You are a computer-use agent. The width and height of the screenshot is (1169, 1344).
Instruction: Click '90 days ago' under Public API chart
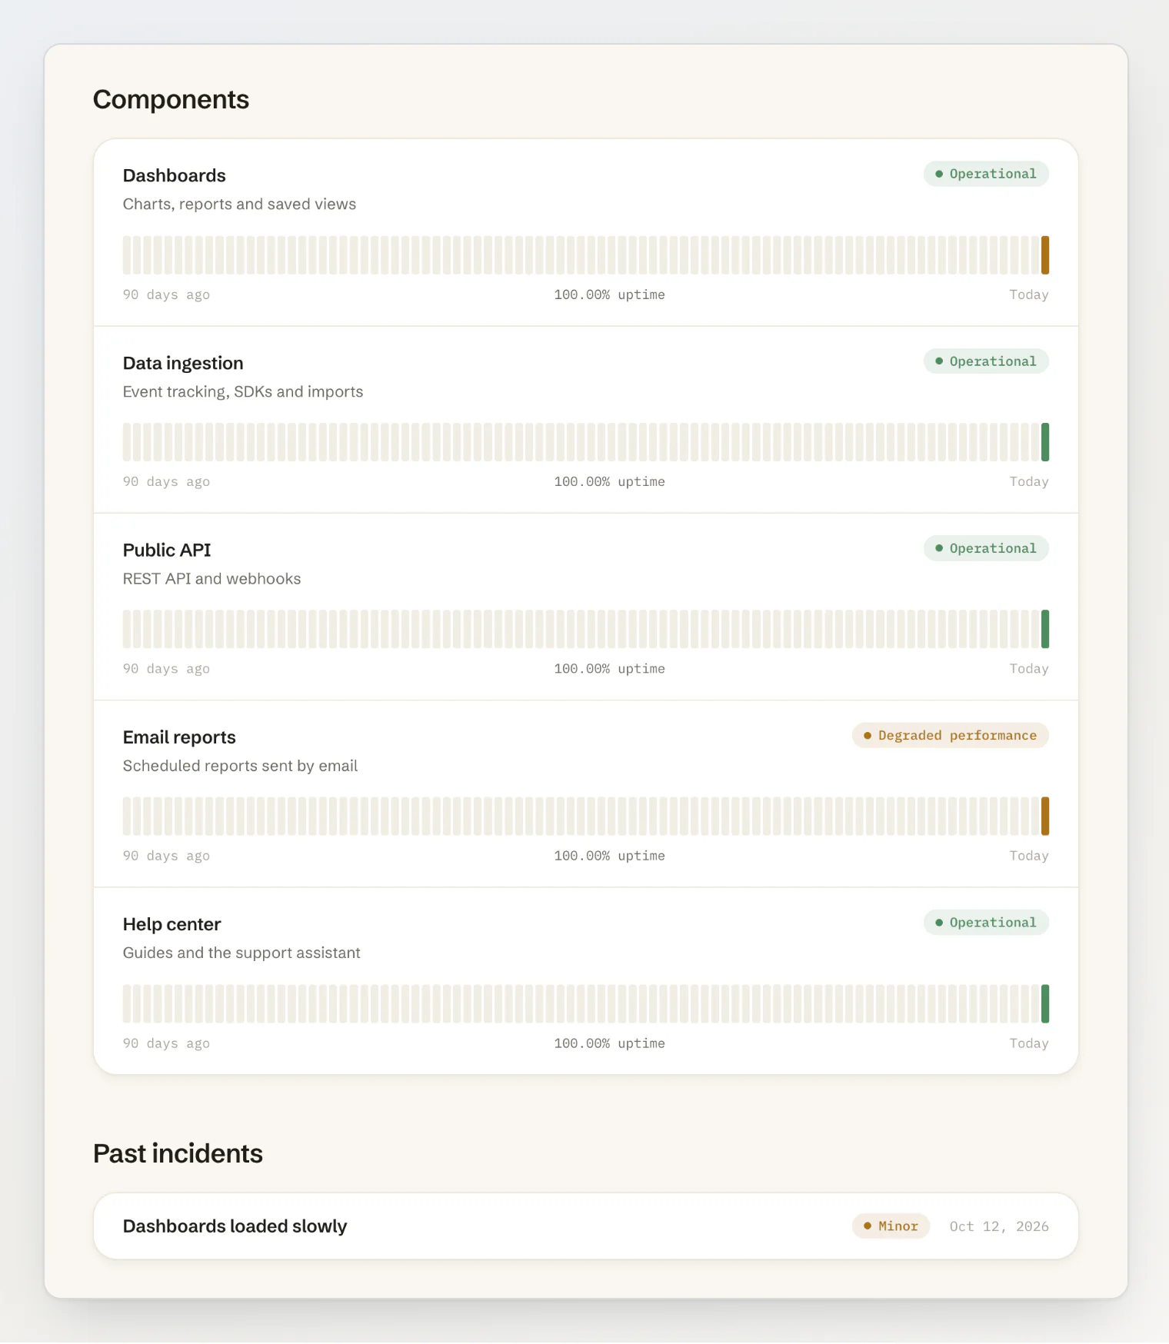pyautogui.click(x=166, y=669)
